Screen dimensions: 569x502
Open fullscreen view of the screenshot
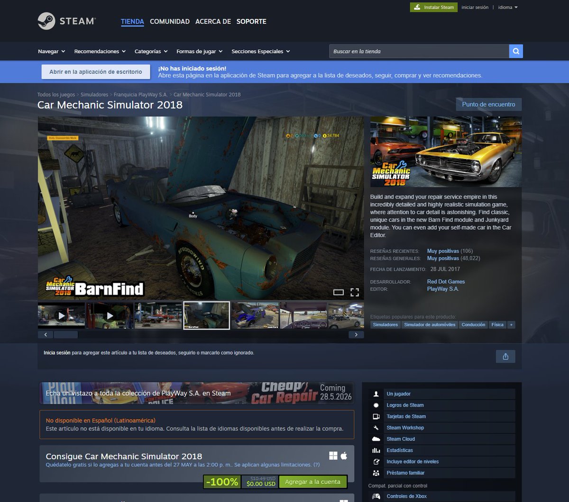click(355, 292)
